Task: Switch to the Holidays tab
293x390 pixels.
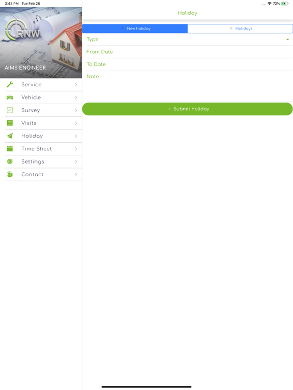Action: point(240,28)
